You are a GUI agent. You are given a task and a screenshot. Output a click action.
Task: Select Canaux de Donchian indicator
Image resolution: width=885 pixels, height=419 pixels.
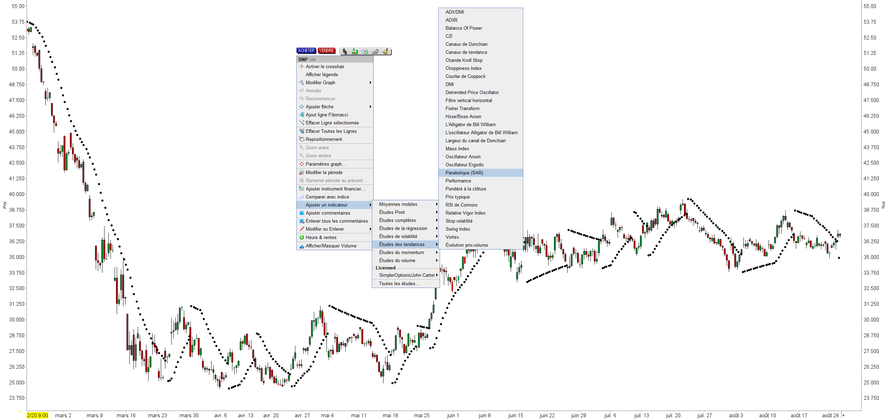481,44
